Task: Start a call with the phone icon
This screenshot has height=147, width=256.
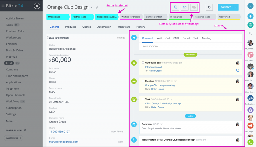Action: [x=175, y=7]
